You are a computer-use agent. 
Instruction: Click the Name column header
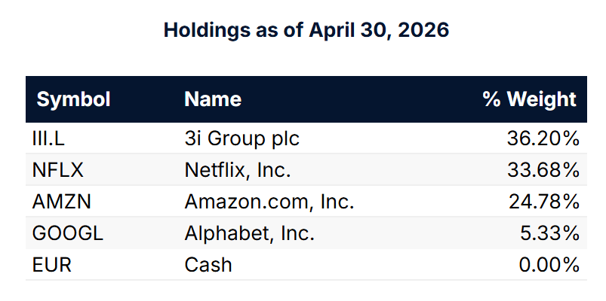pyautogui.click(x=213, y=99)
